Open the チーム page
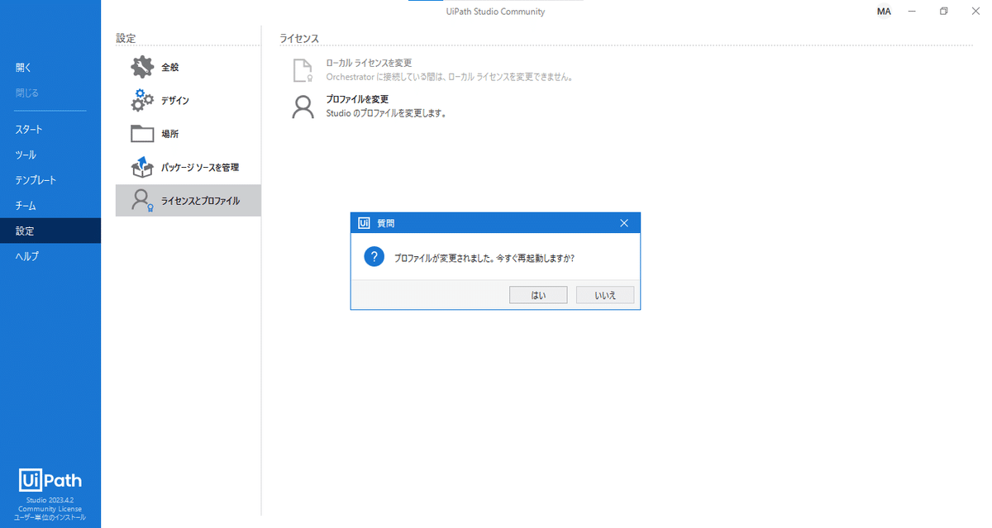This screenshot has height=528, width=992. pos(50,206)
